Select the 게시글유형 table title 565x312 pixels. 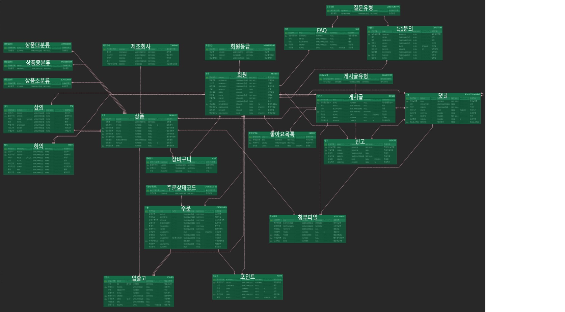pyautogui.click(x=356, y=76)
